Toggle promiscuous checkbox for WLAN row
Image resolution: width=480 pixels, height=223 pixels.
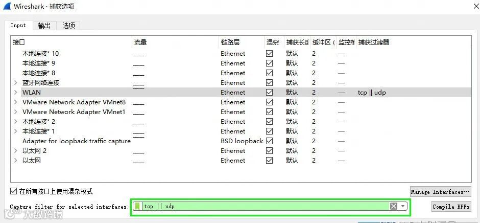270,93
